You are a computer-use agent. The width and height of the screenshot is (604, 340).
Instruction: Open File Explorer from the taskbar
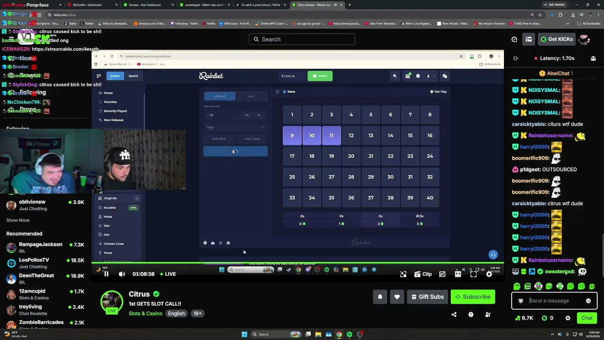318,334
